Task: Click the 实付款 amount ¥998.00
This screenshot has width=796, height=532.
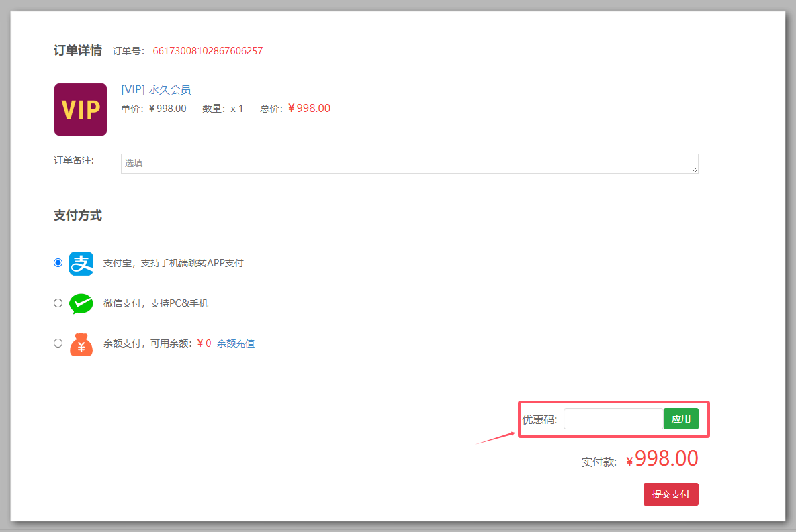Action: click(x=662, y=459)
